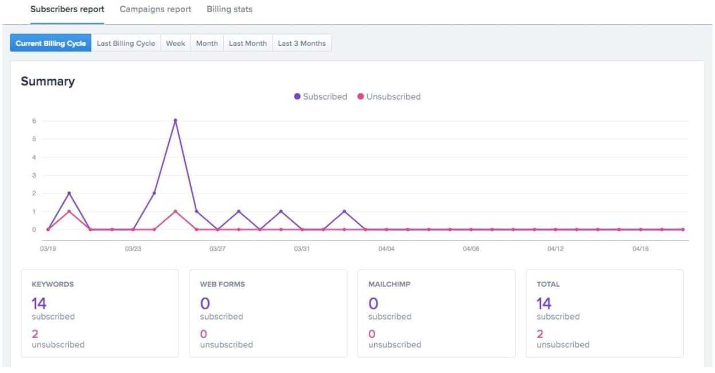Click the 0 unsubscribed value in Web Forms card

[x=203, y=334]
